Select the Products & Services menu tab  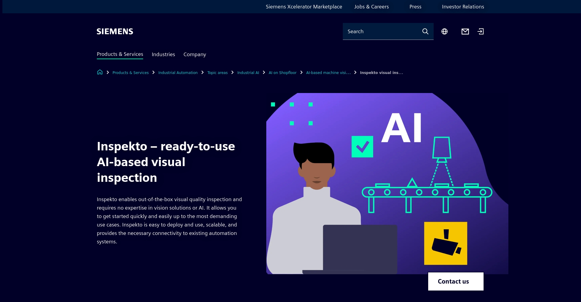[x=120, y=54]
